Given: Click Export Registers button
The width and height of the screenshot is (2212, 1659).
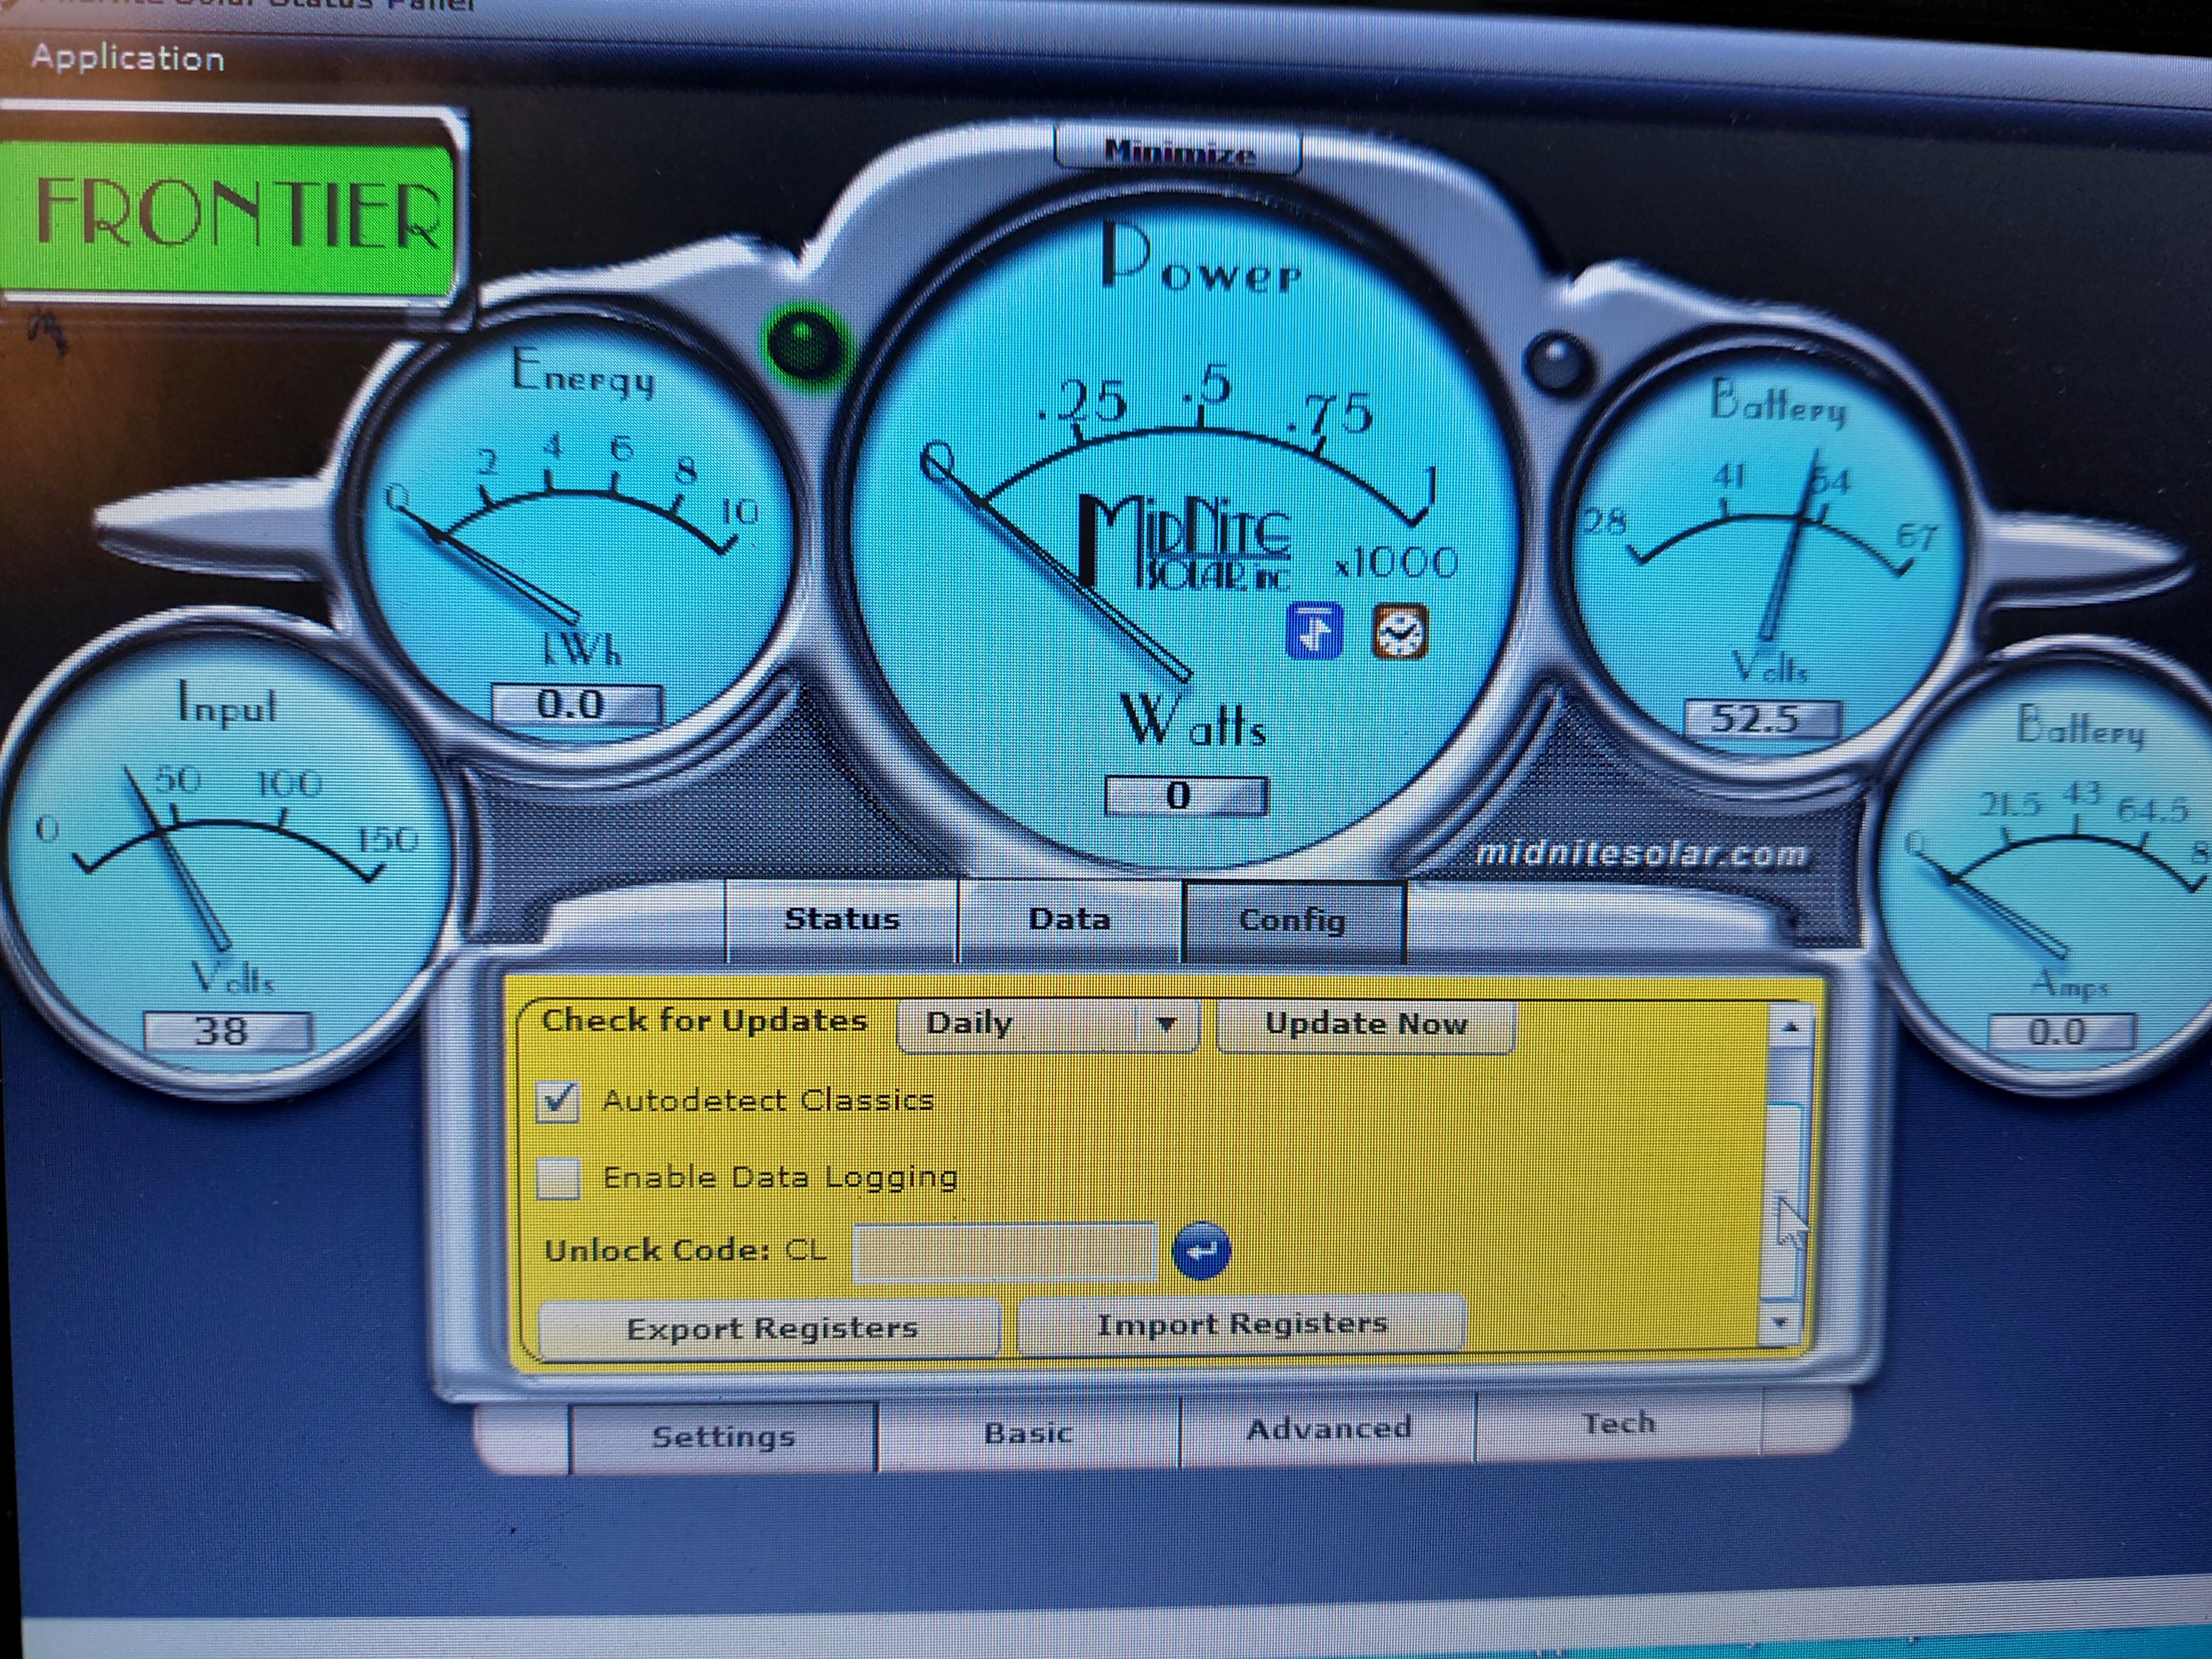Looking at the screenshot, I should tap(770, 1328).
